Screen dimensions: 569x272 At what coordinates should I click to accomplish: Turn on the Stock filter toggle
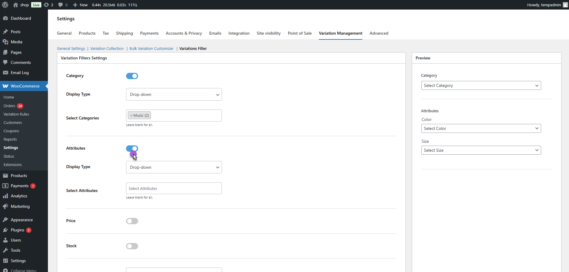(132, 246)
